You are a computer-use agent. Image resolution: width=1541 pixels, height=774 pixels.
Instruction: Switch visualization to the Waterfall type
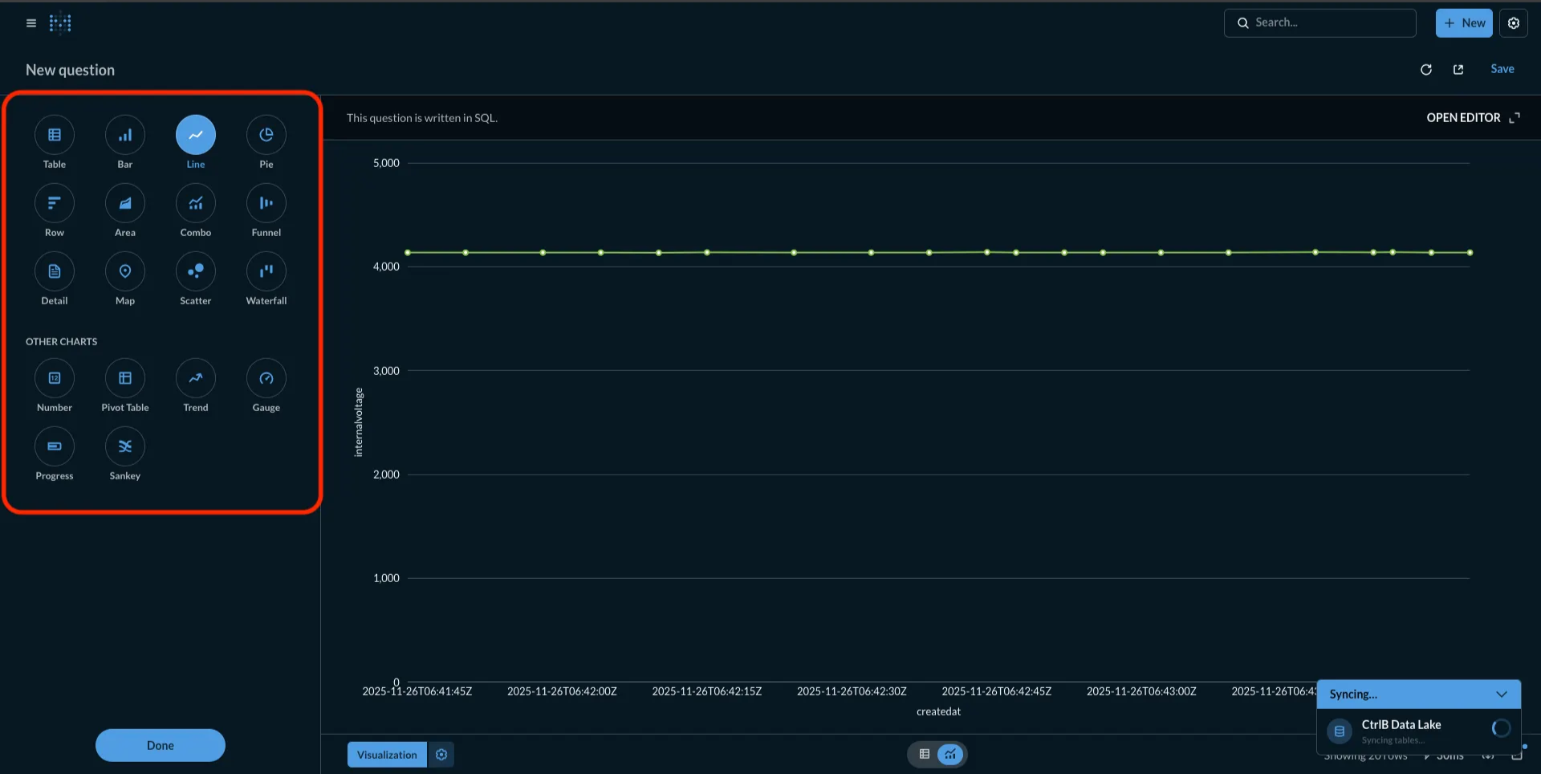pos(266,278)
